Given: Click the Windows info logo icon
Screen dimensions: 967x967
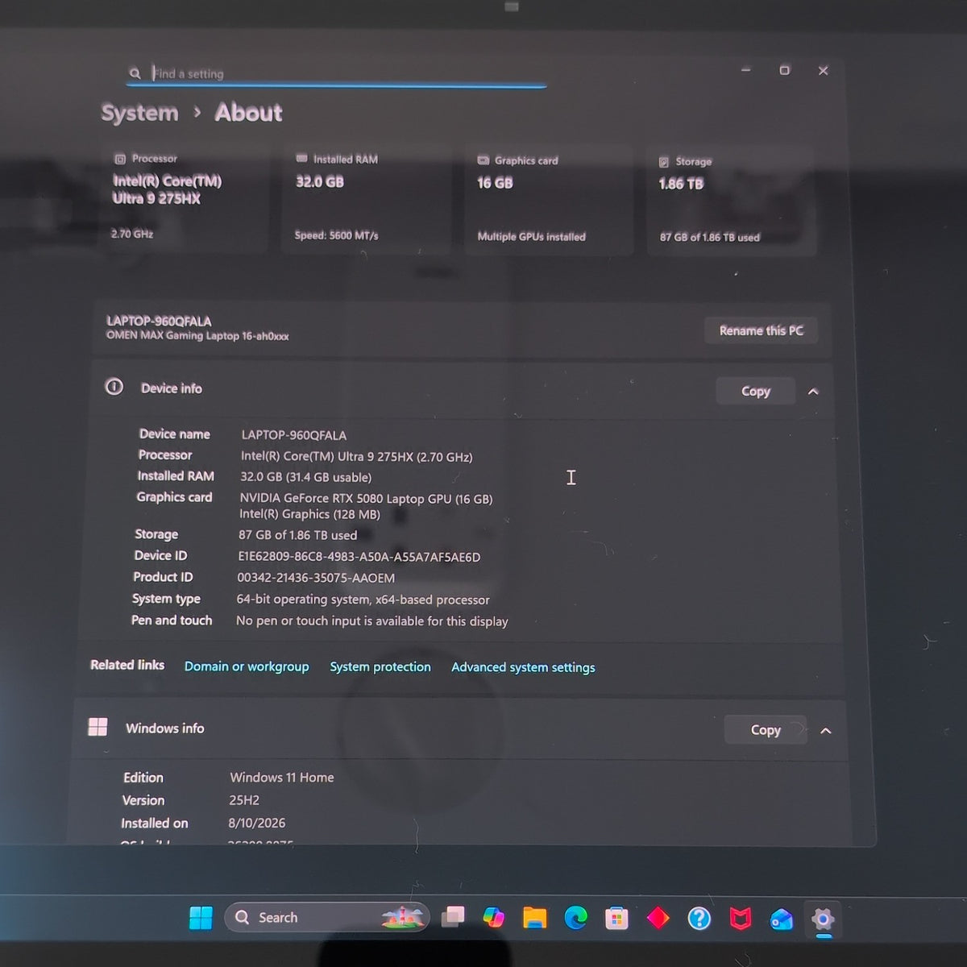Looking at the screenshot, I should click(98, 727).
